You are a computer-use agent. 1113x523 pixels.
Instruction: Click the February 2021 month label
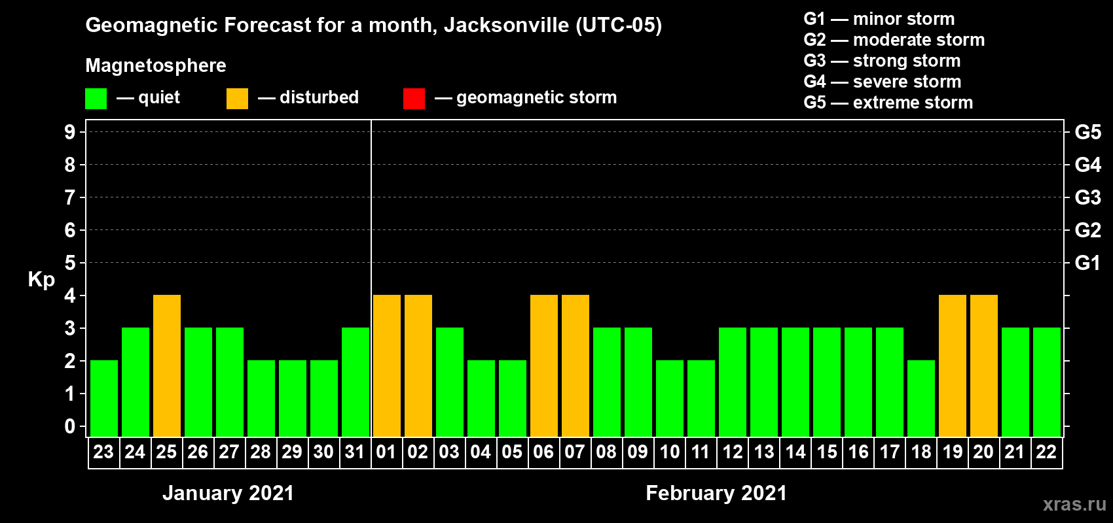pos(716,493)
